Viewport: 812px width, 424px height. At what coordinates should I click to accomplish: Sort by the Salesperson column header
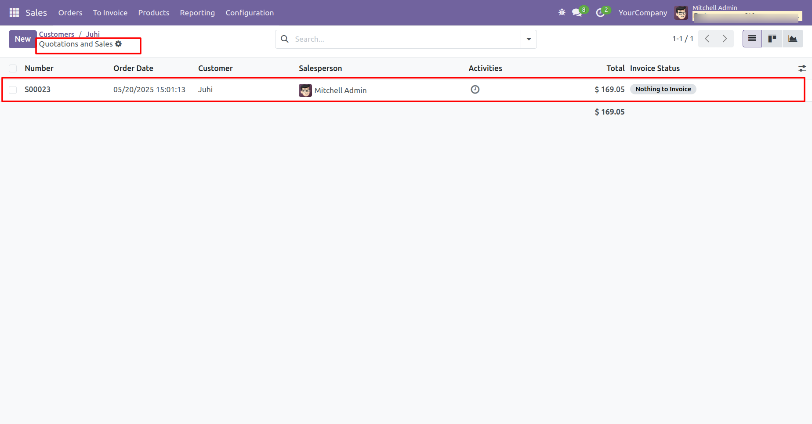click(x=320, y=68)
